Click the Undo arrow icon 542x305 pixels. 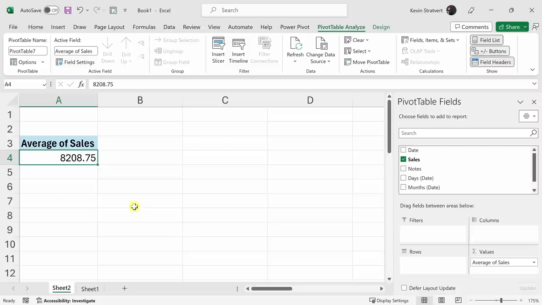tap(80, 10)
